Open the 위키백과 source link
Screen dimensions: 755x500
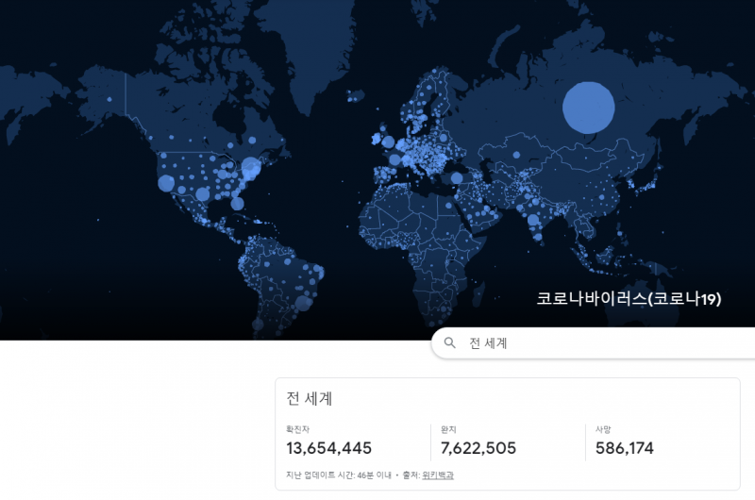[x=438, y=475]
